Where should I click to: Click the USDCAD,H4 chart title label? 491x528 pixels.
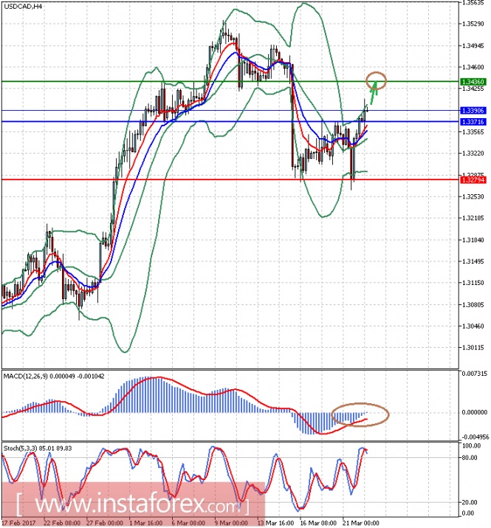(22, 7)
